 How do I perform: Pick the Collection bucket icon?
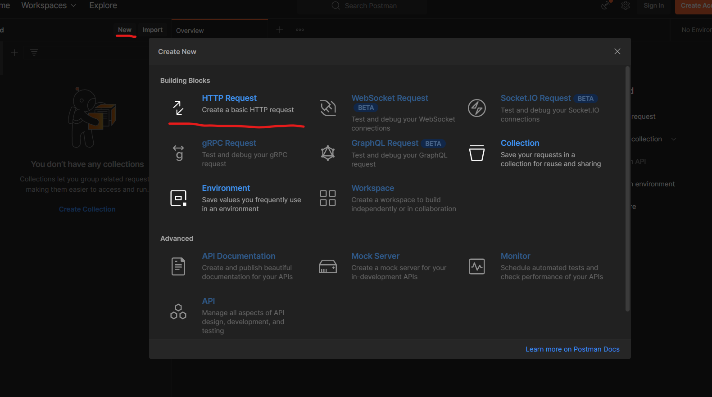click(x=477, y=153)
